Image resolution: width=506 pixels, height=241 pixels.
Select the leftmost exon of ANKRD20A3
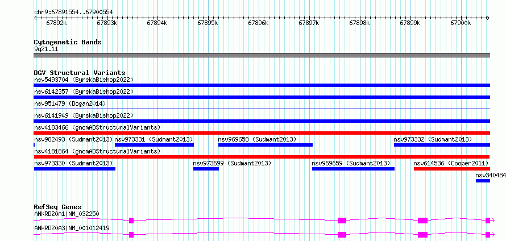131,235
